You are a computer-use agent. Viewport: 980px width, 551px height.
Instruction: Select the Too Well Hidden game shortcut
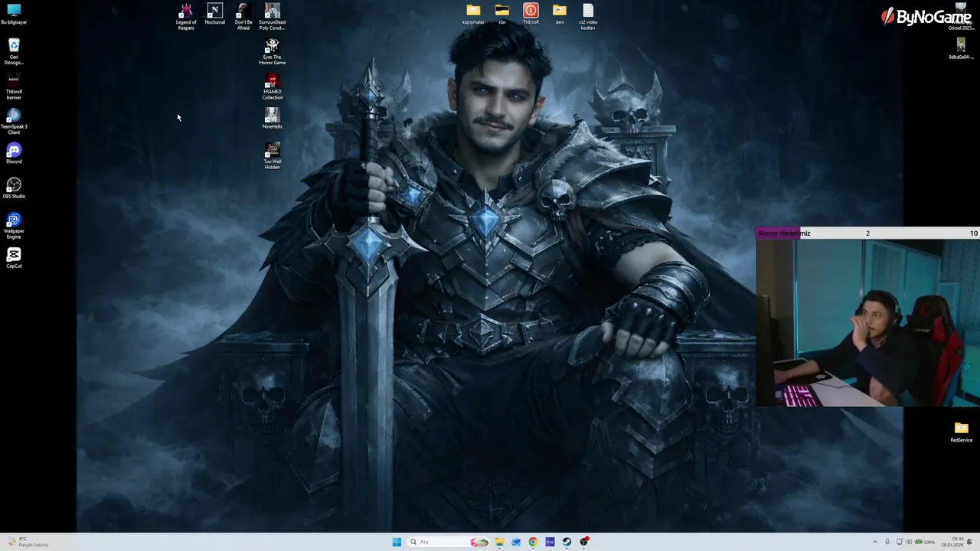[272, 155]
